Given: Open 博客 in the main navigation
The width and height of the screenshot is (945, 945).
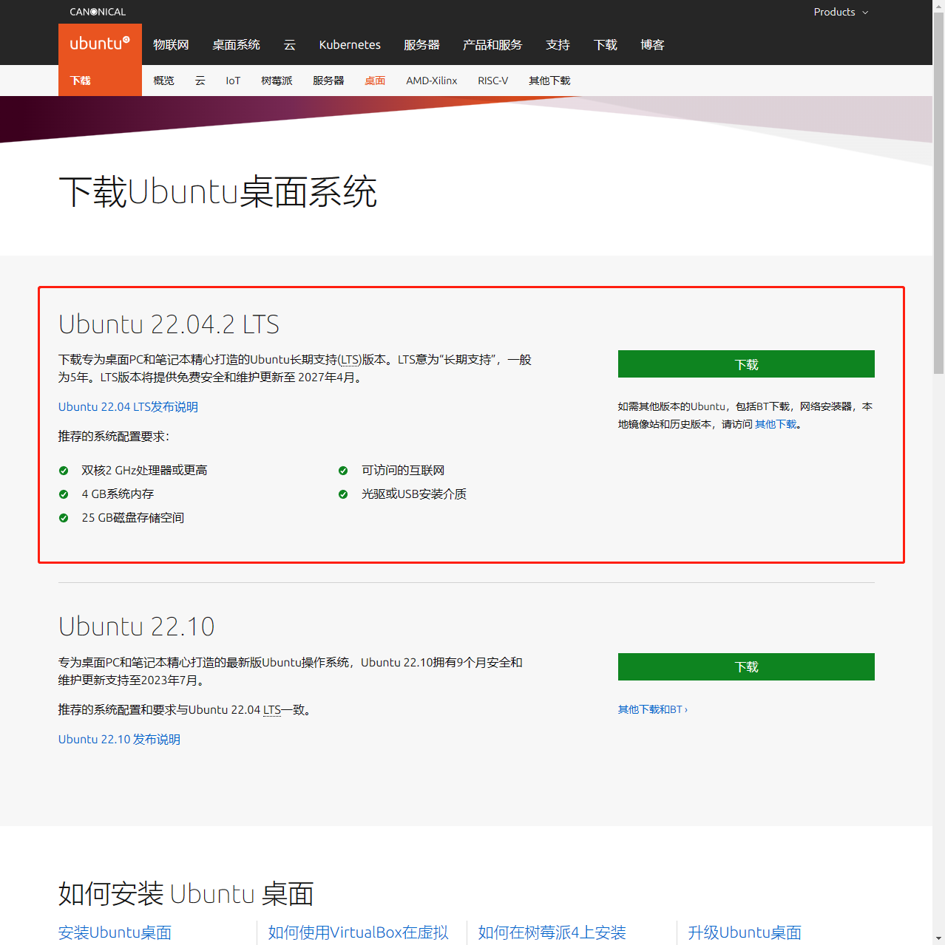Looking at the screenshot, I should coord(653,44).
